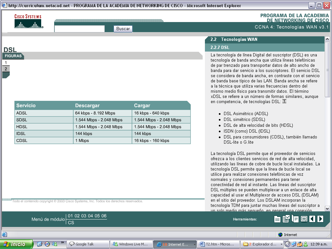
Task: Open Internet Explorer group dropdown arrow
Action: 195,244
